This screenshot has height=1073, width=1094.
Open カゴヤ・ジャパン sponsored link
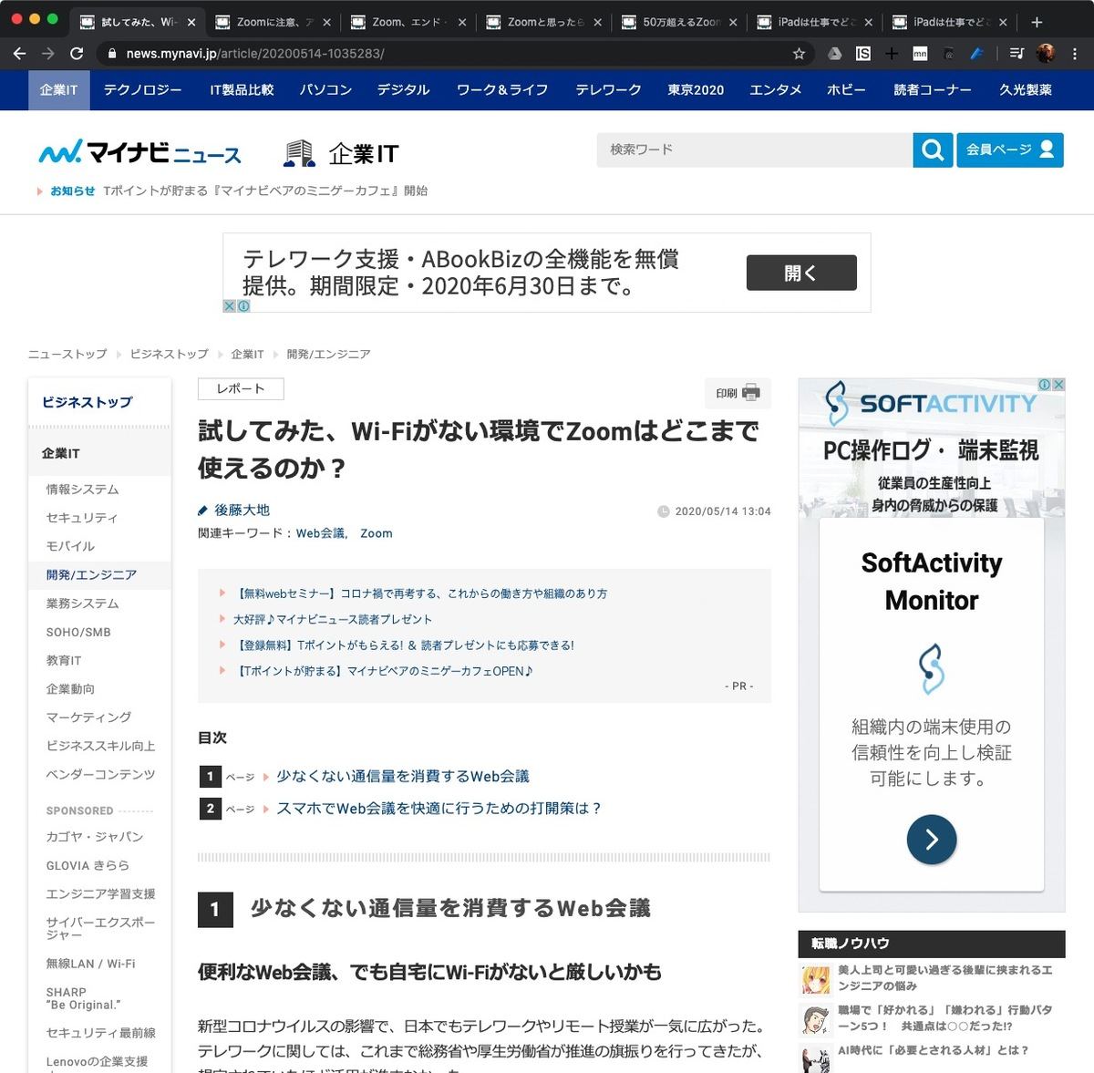[95, 837]
